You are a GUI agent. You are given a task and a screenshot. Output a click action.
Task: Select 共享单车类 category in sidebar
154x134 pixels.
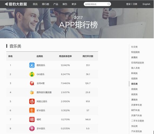136,105
